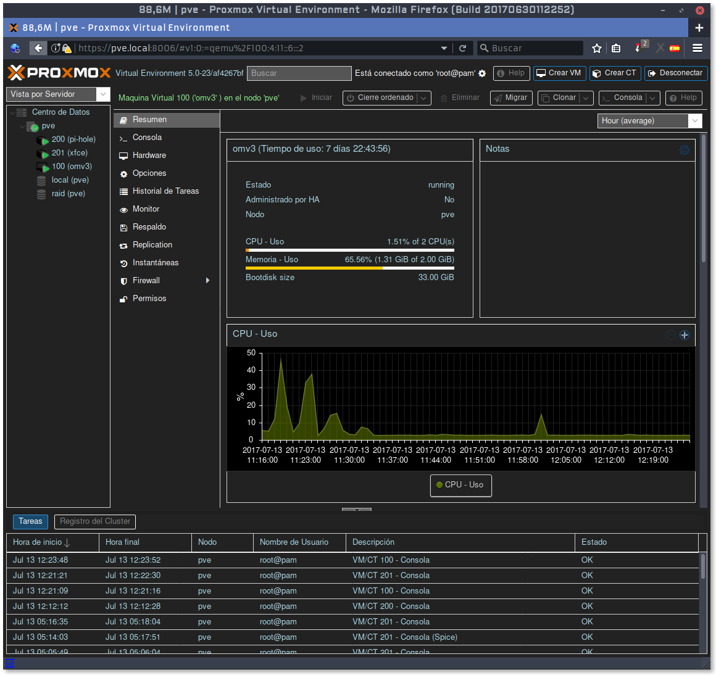716x675 pixels.
Task: Click the Migrar button
Action: pos(511,97)
